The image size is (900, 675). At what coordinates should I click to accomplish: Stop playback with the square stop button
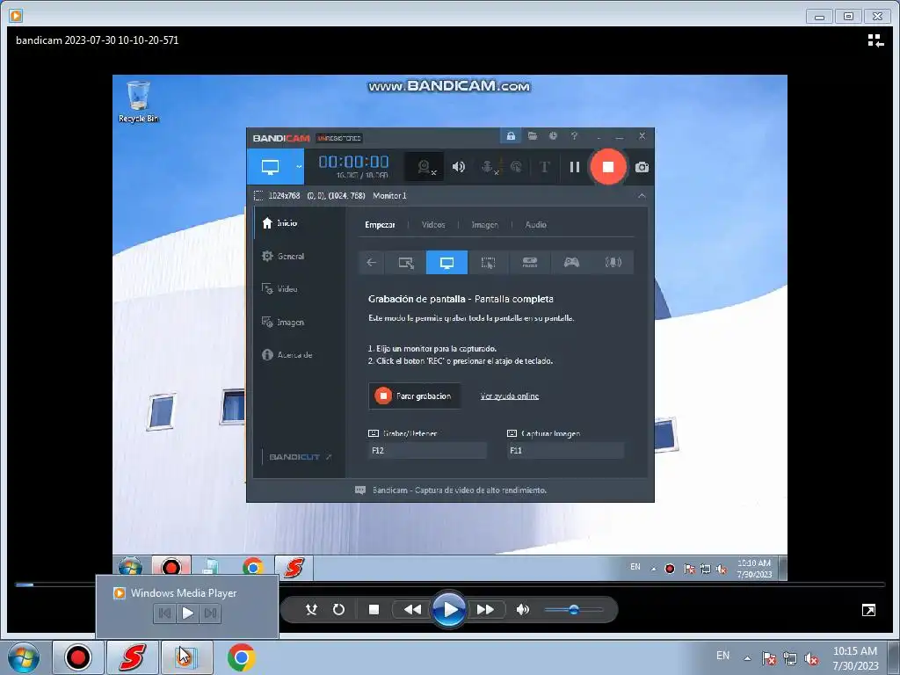coord(374,610)
